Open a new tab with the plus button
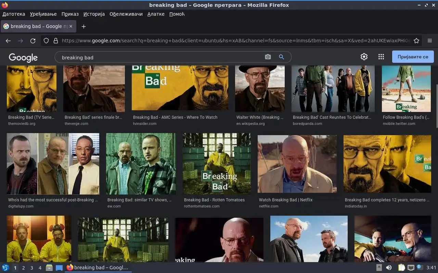 83,26
